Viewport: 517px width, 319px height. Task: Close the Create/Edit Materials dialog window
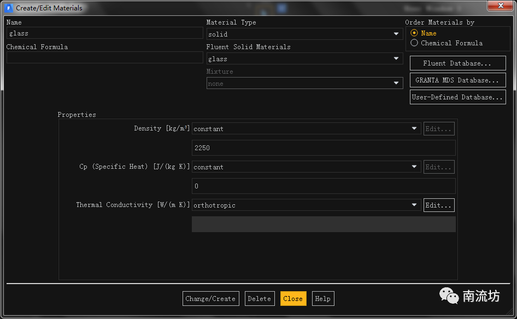click(x=501, y=6)
